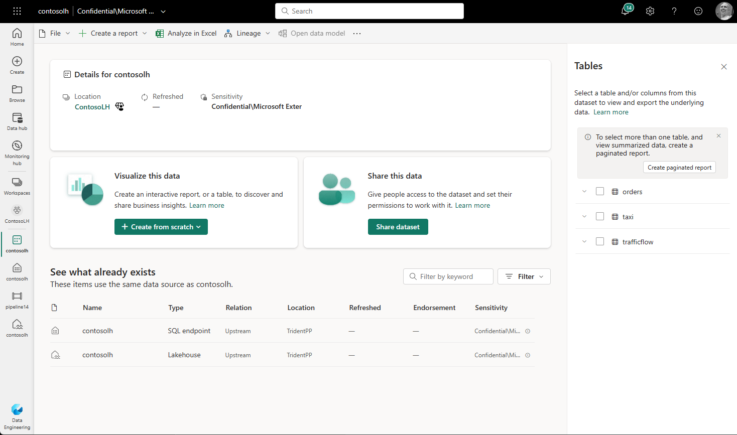Click Learn more in Visualize this data
Image resolution: width=737 pixels, height=435 pixels.
[207, 205]
